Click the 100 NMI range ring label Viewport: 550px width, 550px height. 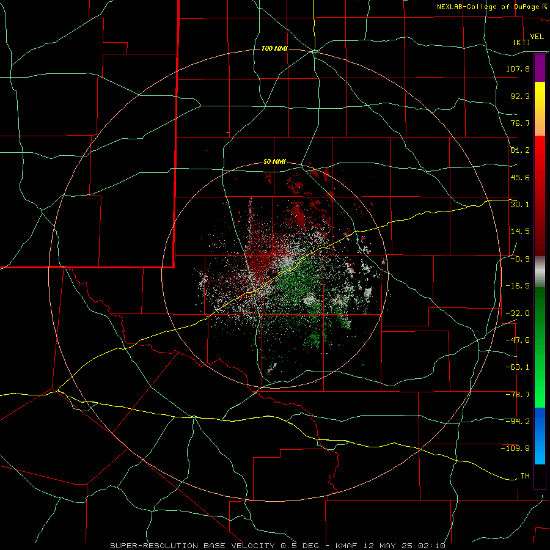pos(274,48)
